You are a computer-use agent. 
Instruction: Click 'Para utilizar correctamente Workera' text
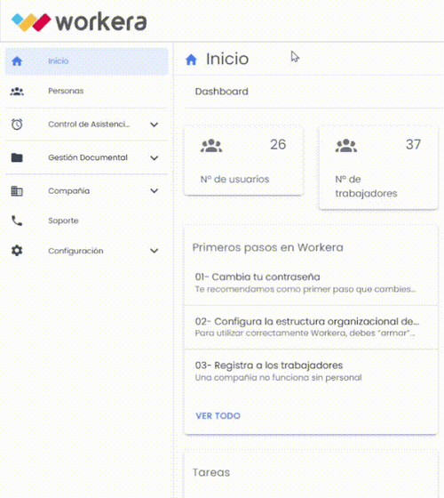305,333
